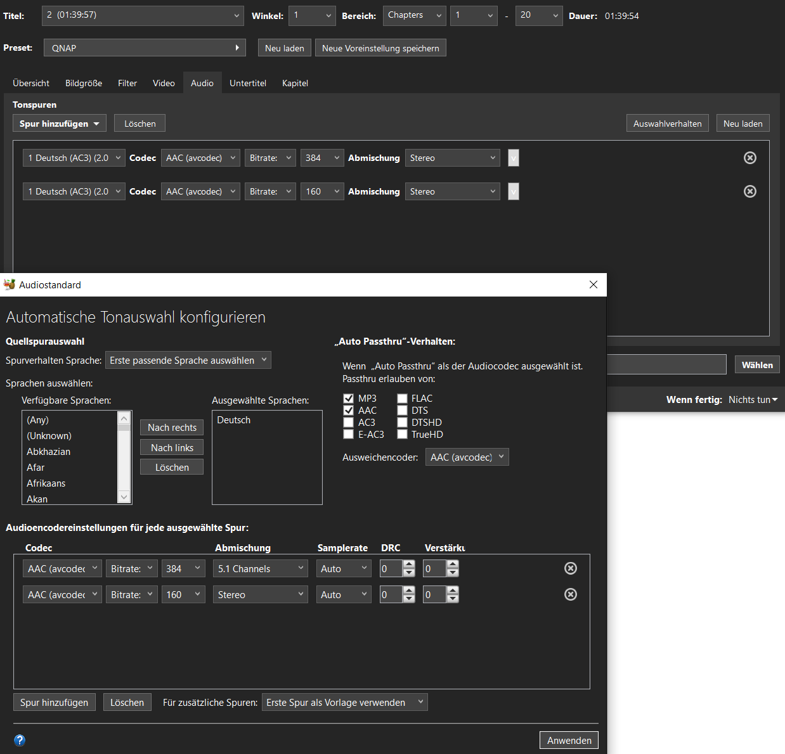This screenshot has height=754, width=785.
Task: Open help via the blue question mark icon
Action: click(x=20, y=740)
